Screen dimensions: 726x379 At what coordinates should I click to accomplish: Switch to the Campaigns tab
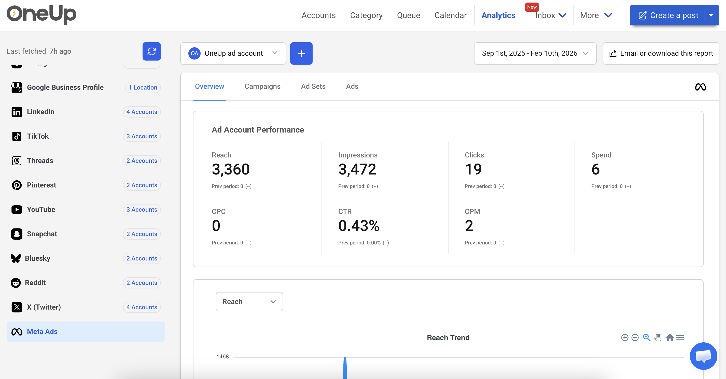[x=262, y=86]
